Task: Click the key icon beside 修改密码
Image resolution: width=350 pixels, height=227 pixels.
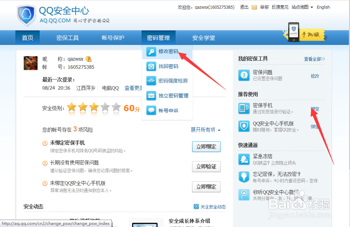Action: click(151, 51)
